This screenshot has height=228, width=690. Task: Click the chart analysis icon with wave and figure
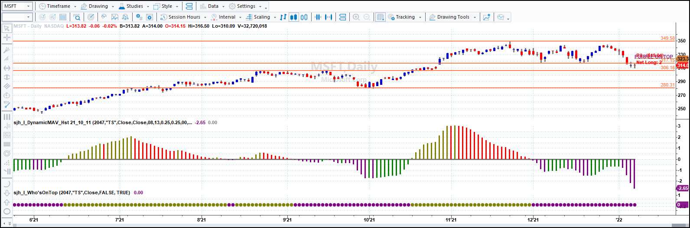115,17
